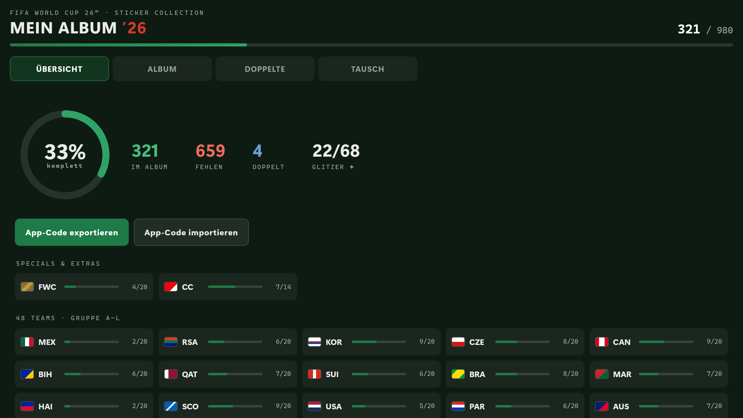The image size is (743, 418).
Task: Click the 22/68 Glitzer statistic
Action: 336,156
